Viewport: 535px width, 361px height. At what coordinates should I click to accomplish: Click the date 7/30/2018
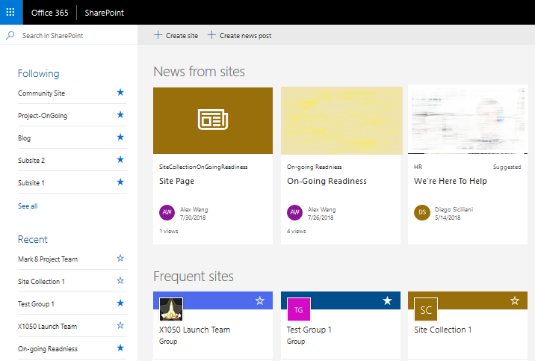click(193, 217)
